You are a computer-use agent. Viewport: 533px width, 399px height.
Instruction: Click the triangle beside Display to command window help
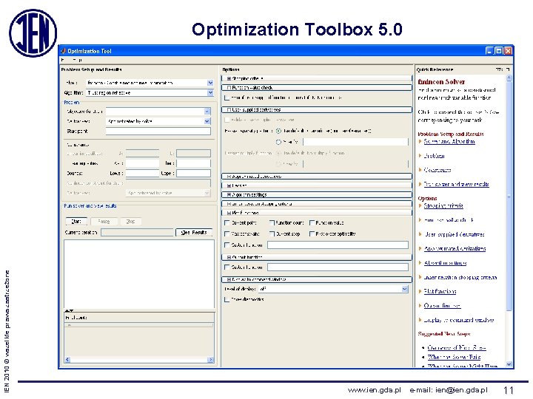(x=420, y=320)
